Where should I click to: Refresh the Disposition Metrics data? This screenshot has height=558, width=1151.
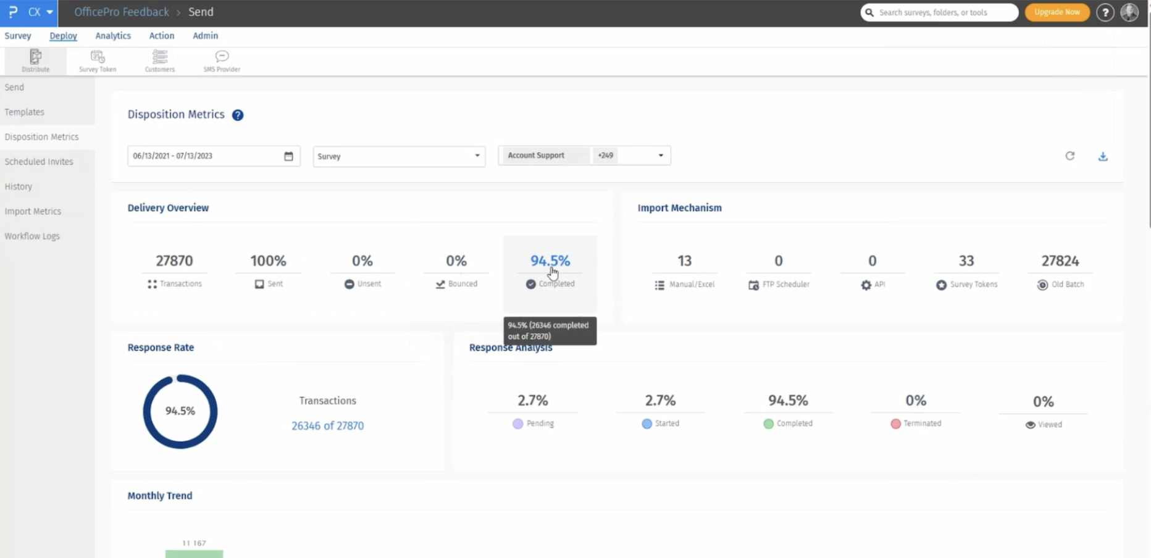tap(1070, 156)
